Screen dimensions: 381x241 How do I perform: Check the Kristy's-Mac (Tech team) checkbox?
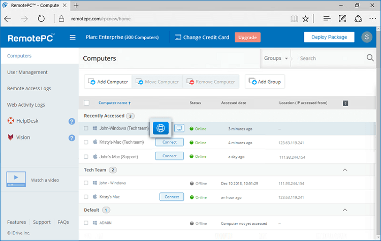point(86,142)
